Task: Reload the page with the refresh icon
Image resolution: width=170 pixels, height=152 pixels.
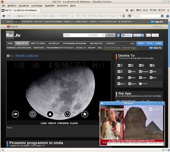Action: click(124, 16)
